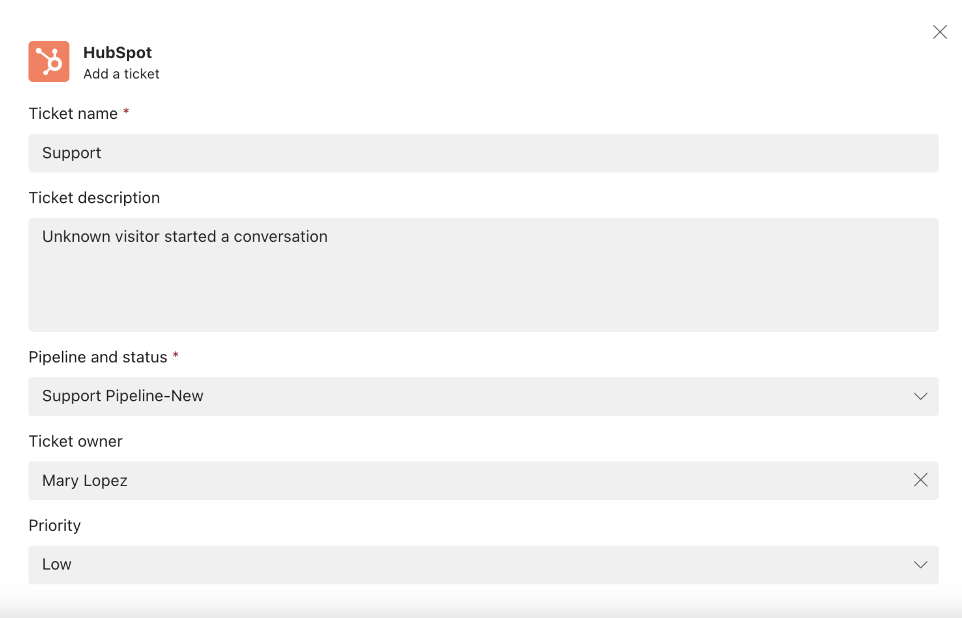This screenshot has width=962, height=618.
Task: Click the HubSpot heading text
Action: coord(117,52)
